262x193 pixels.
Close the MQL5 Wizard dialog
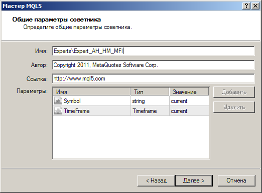(x=255, y=6)
